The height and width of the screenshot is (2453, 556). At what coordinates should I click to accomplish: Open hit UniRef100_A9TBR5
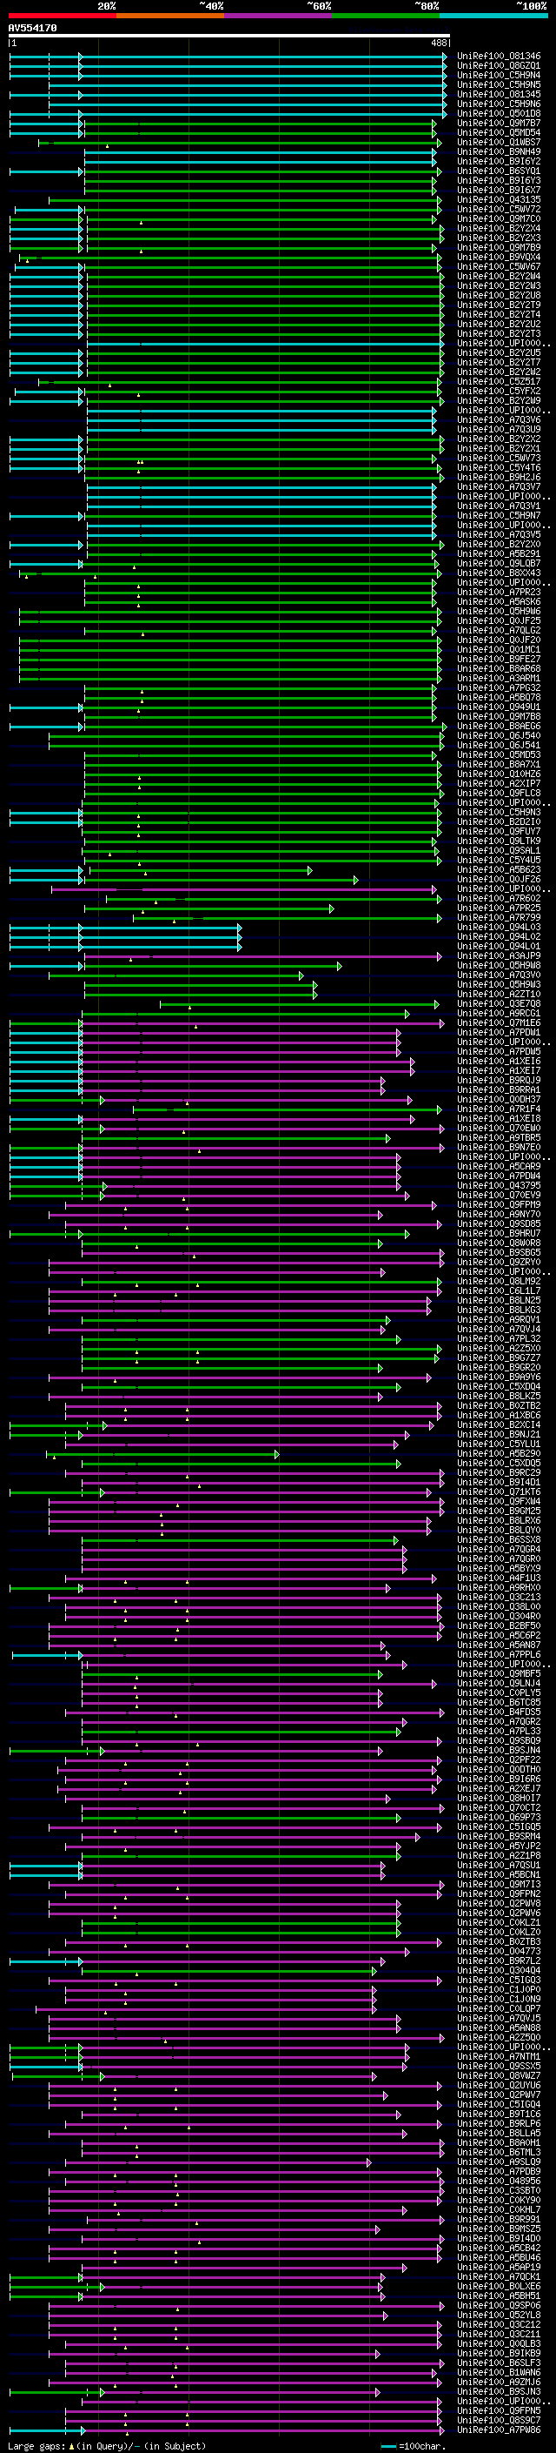[x=499, y=1138]
